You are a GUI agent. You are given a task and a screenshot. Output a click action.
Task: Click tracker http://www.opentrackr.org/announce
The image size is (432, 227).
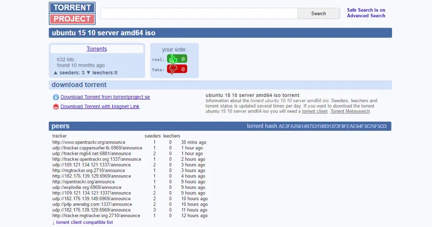point(89,142)
